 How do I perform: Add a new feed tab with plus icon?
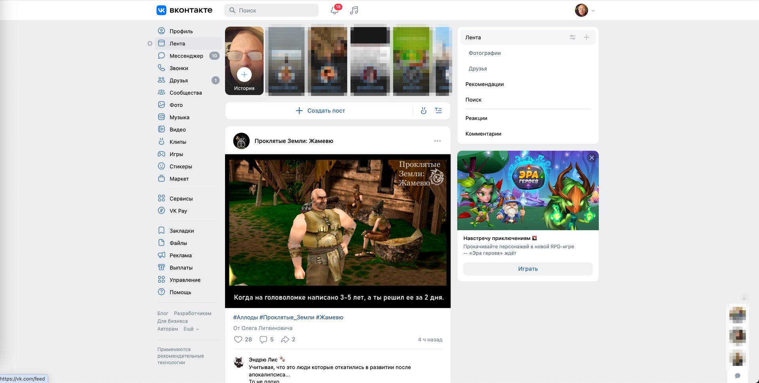[587, 38]
